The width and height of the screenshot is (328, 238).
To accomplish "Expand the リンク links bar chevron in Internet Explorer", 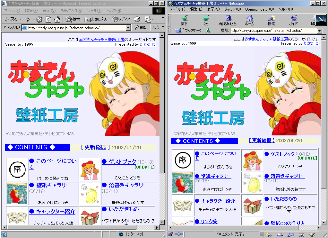I will coord(162,27).
